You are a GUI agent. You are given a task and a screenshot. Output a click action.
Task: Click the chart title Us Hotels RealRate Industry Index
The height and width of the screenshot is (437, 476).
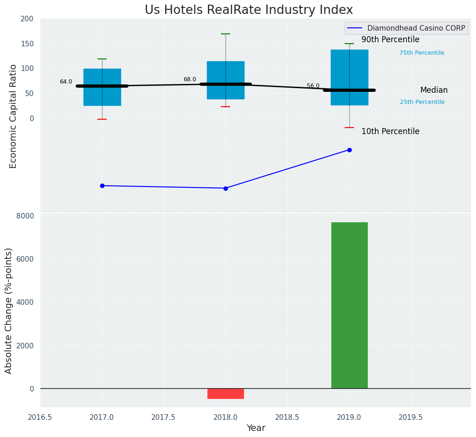(x=249, y=10)
